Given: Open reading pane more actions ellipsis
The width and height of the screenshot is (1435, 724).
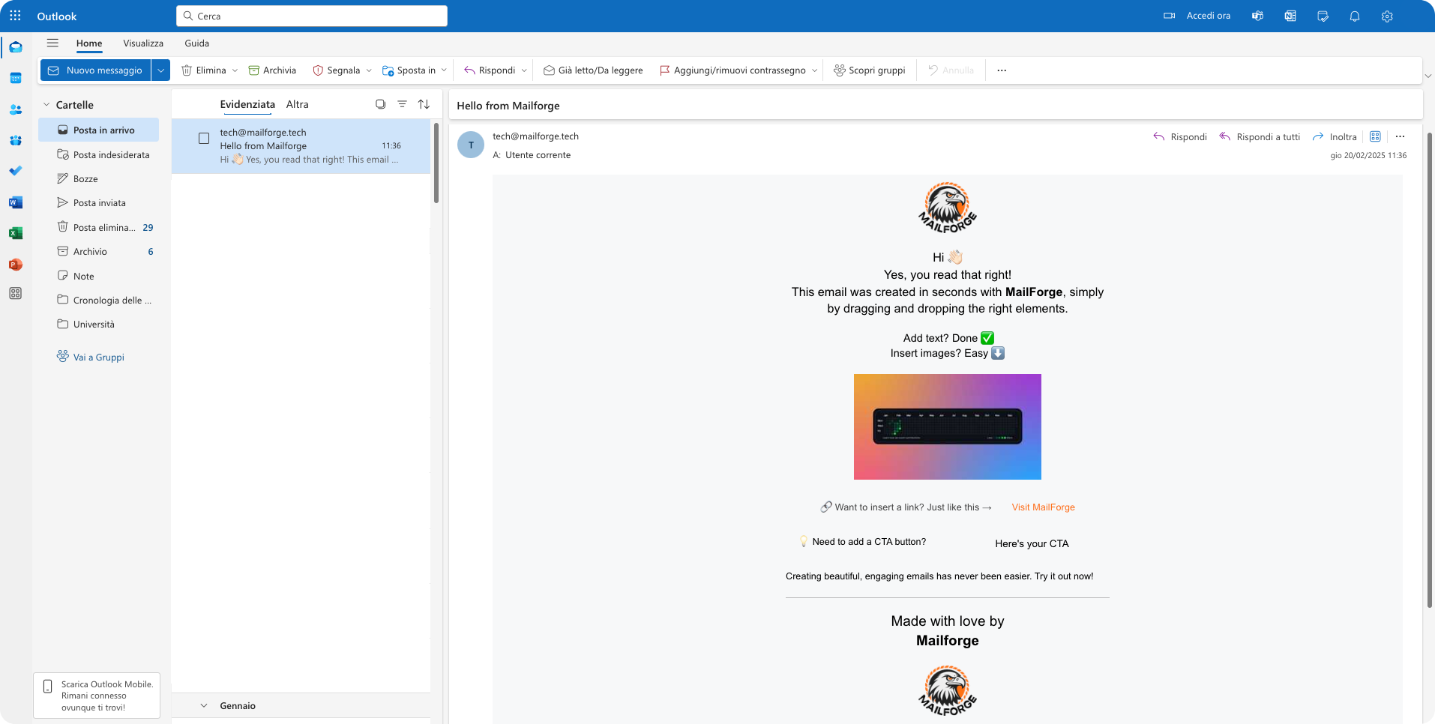Looking at the screenshot, I should point(1400,136).
